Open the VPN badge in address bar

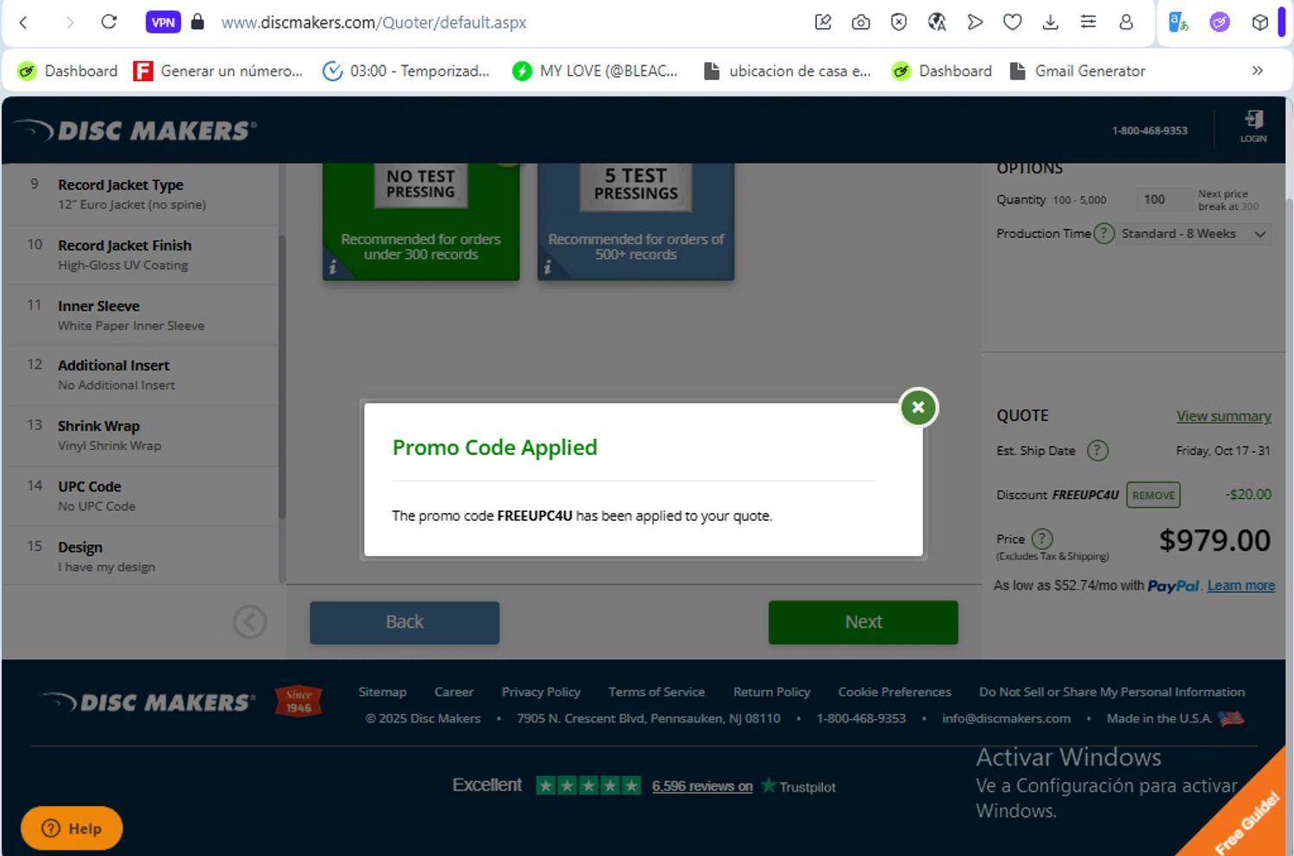click(x=163, y=22)
